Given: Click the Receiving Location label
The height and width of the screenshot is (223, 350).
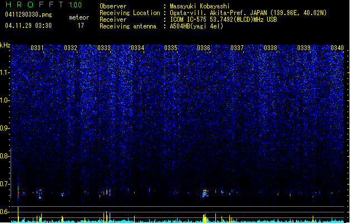Looking at the screenshot, I should (130, 13).
